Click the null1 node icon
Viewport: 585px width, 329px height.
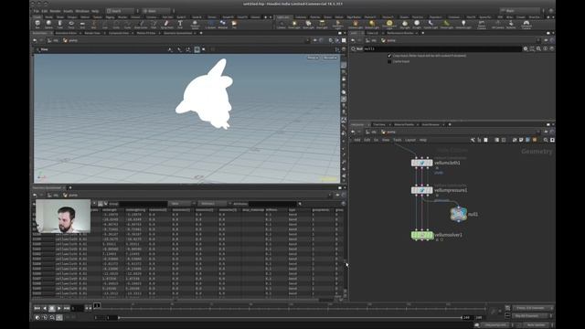(x=458, y=214)
